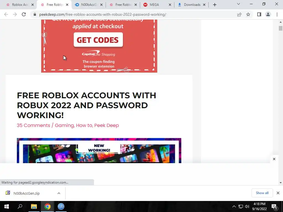Screen dimensions: 283x212
Task: Close the bottom ad overlay
Action: [x=274, y=159]
